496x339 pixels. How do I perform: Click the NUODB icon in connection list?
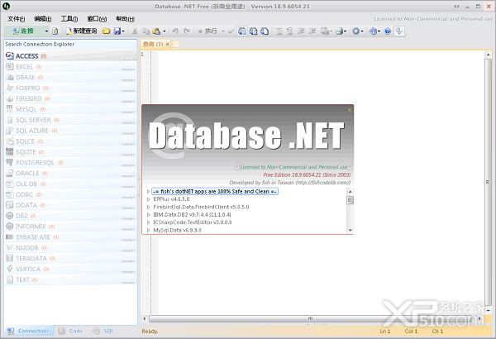[10, 248]
